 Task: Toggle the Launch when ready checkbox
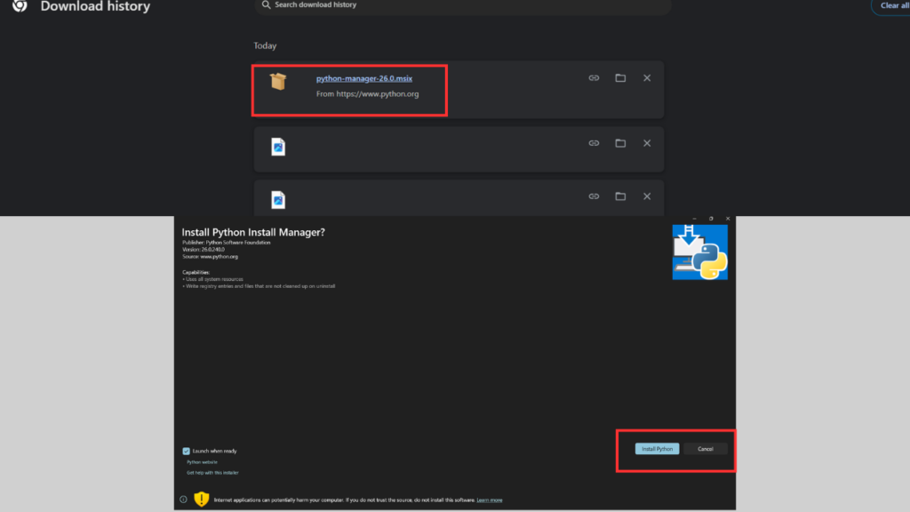tap(187, 451)
